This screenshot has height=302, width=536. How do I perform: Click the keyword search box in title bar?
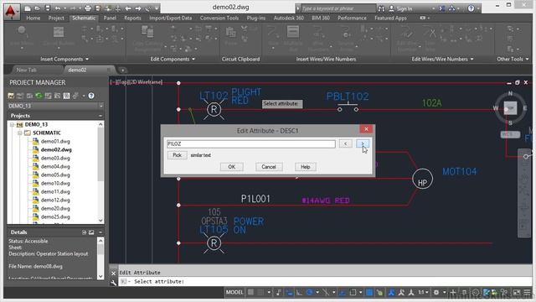338,8
